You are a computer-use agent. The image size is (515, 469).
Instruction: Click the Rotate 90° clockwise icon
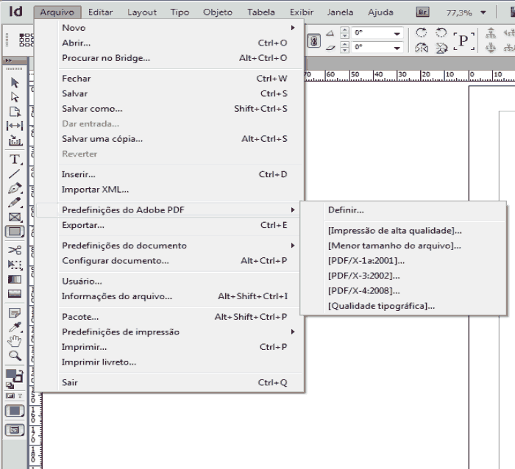pos(422,32)
